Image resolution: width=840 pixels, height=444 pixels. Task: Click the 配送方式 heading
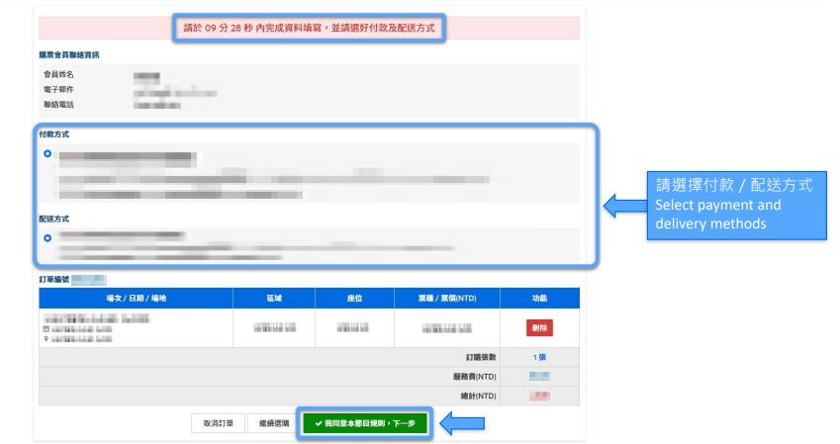[x=54, y=219]
